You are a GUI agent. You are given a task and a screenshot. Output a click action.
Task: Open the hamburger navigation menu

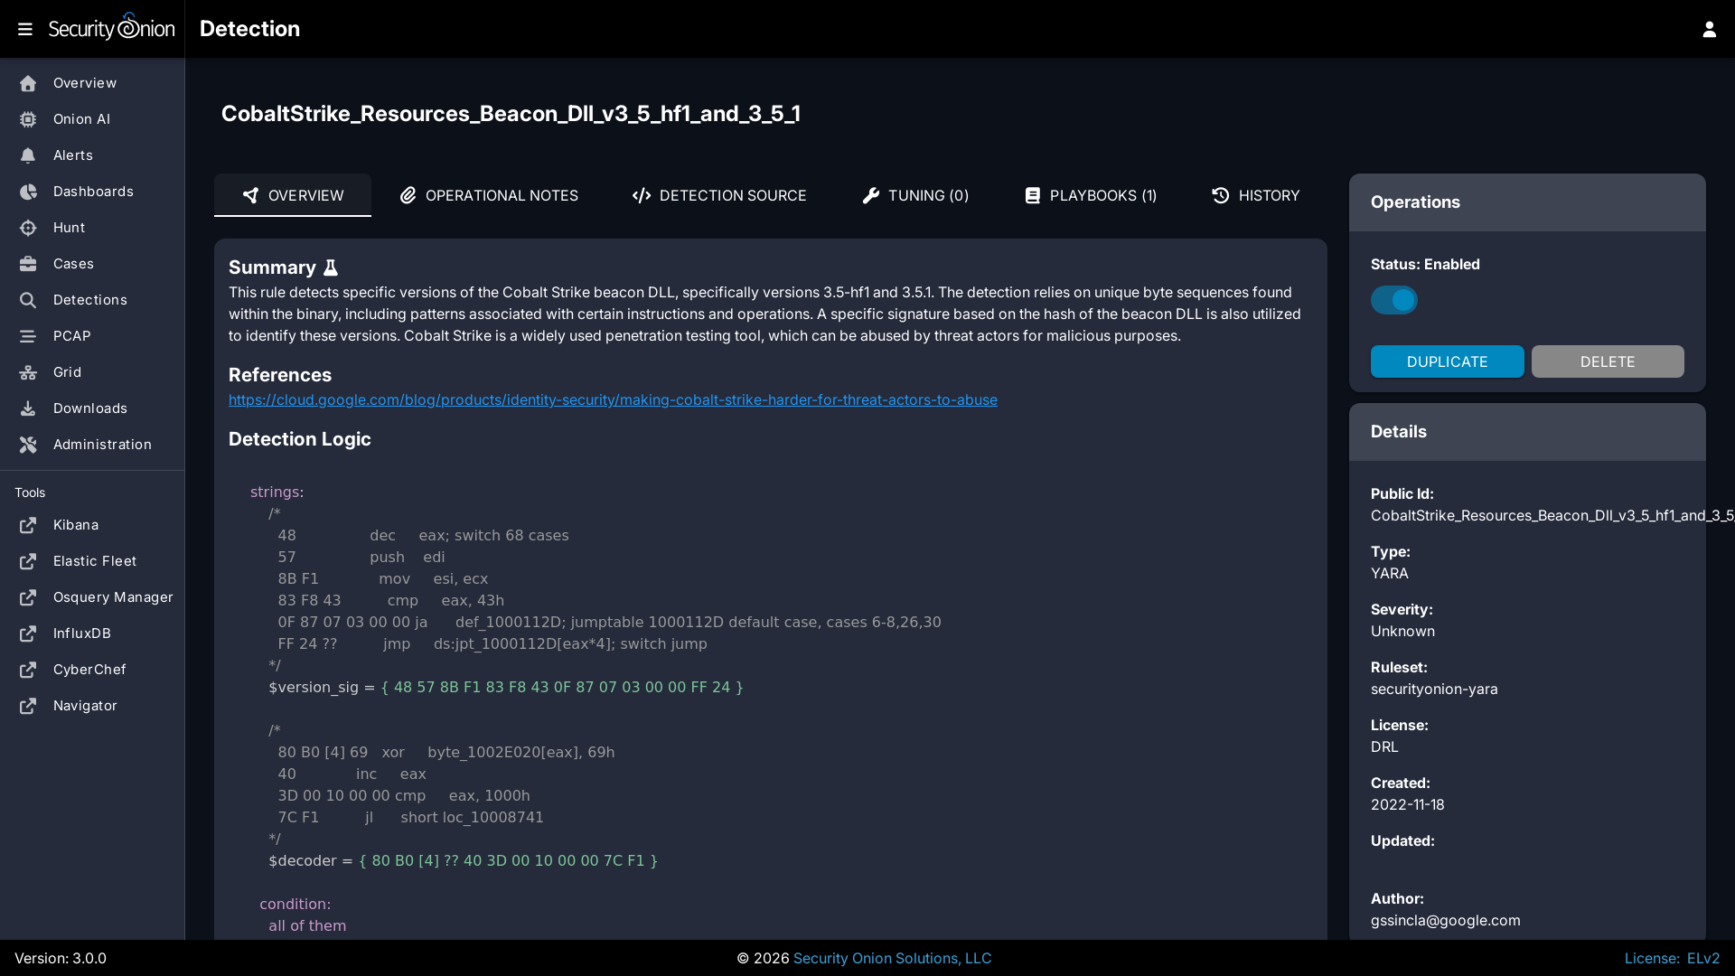(x=25, y=29)
